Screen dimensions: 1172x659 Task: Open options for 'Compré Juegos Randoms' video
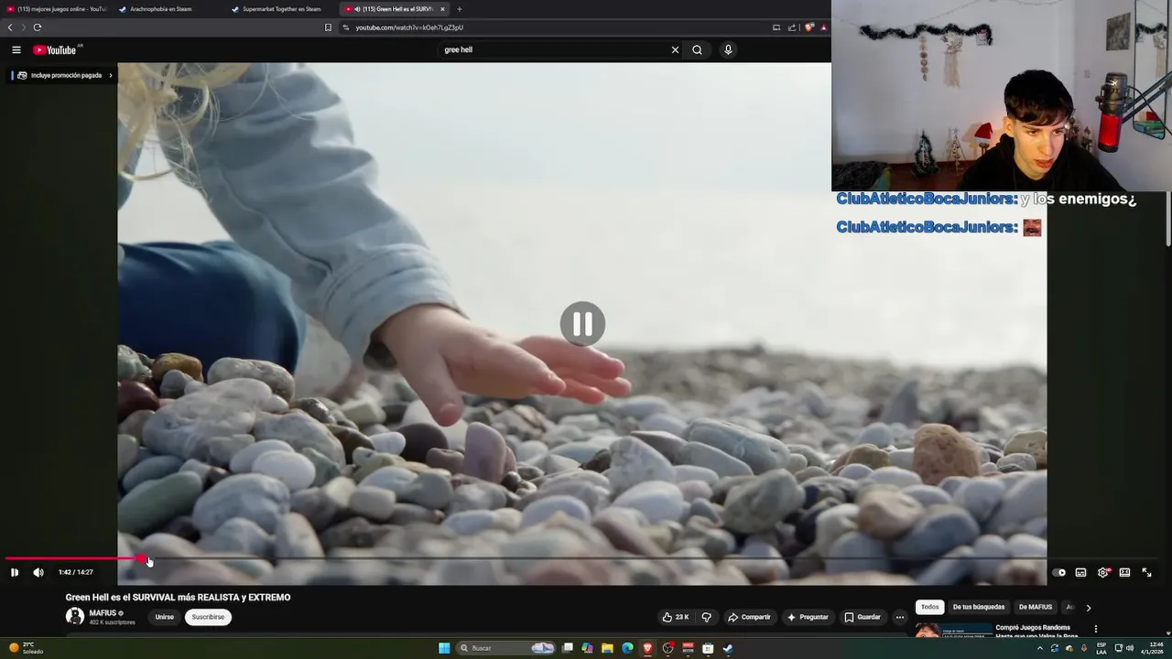click(x=1095, y=629)
